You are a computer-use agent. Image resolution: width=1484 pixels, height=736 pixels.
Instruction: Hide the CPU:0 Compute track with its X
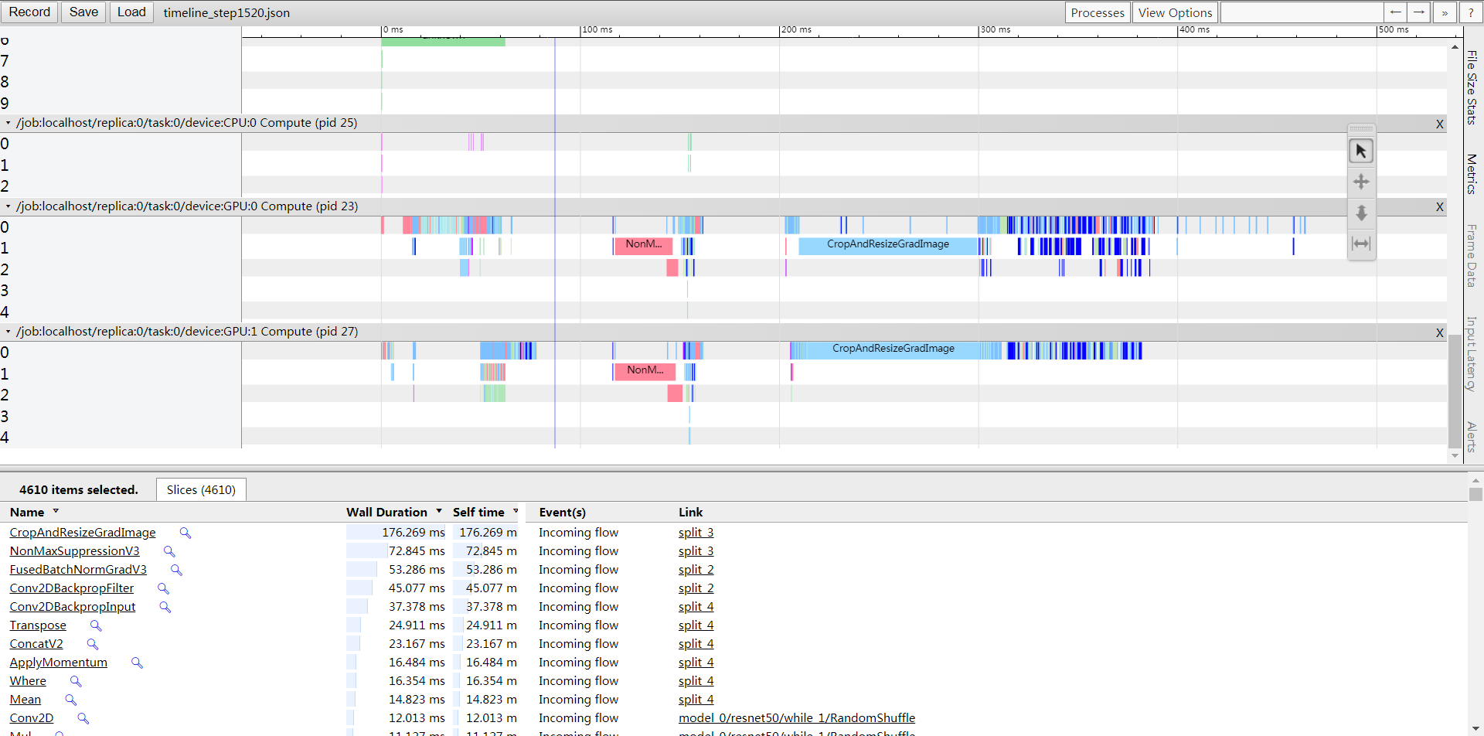coord(1439,123)
